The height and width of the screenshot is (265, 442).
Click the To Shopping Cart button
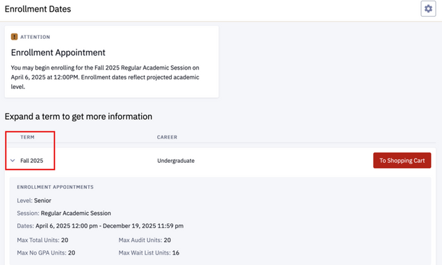pos(402,161)
